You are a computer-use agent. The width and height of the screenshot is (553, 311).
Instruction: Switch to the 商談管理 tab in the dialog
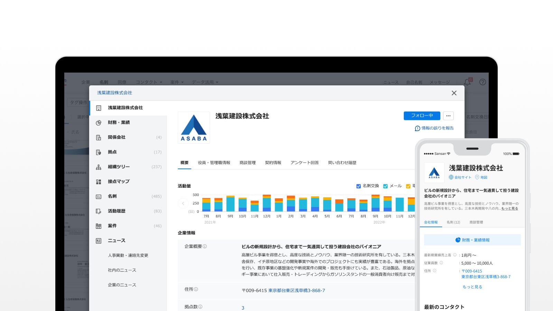(247, 163)
